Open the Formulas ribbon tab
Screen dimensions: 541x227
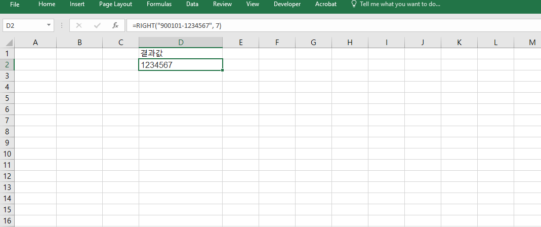[159, 5]
